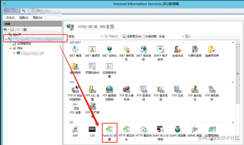Click the disconnect toolbar icon in 连接 panel
Viewport: 244px width, 145px height.
(25, 29)
